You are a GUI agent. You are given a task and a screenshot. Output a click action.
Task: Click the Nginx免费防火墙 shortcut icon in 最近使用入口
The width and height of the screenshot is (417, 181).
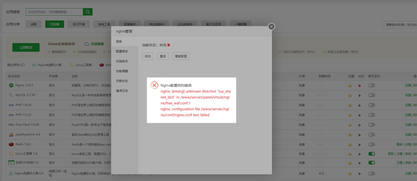pos(34,65)
